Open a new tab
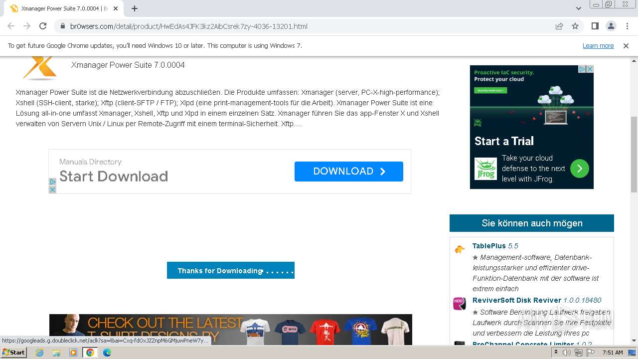 click(134, 8)
